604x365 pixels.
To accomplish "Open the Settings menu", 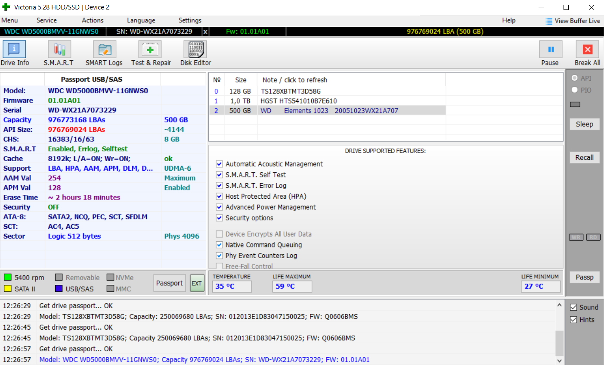I will 190,20.
